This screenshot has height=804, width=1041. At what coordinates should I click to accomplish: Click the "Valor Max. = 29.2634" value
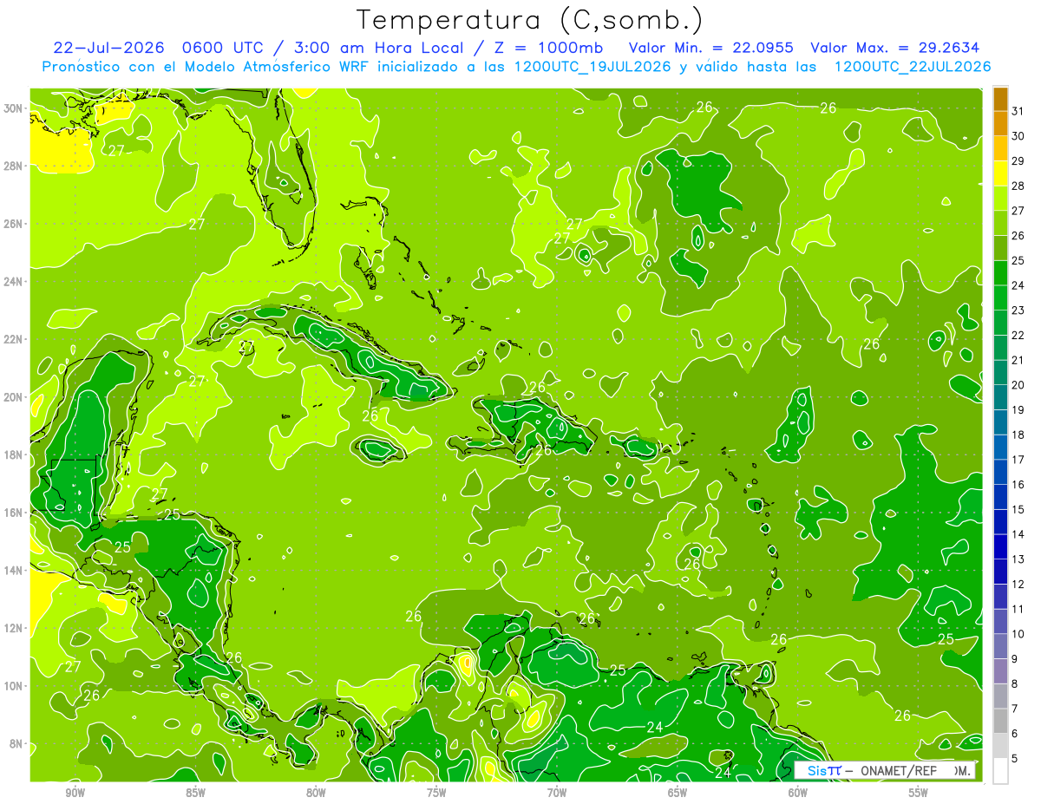point(895,47)
